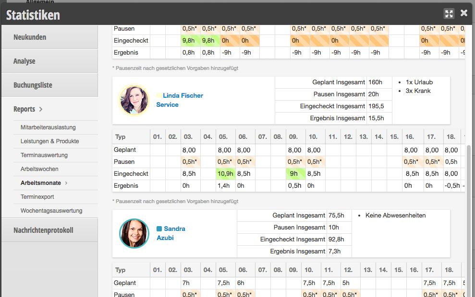This screenshot has width=475, height=297.
Task: Collapse the Reports section
Action: pos(28,109)
